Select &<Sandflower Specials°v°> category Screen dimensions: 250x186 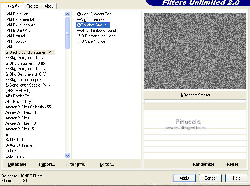[28, 85]
